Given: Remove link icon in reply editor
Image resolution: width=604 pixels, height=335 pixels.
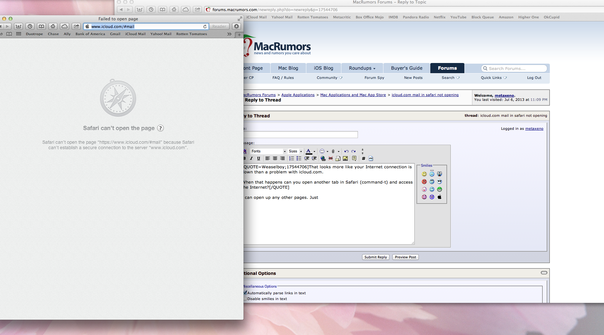Looking at the screenshot, I should point(331,158).
